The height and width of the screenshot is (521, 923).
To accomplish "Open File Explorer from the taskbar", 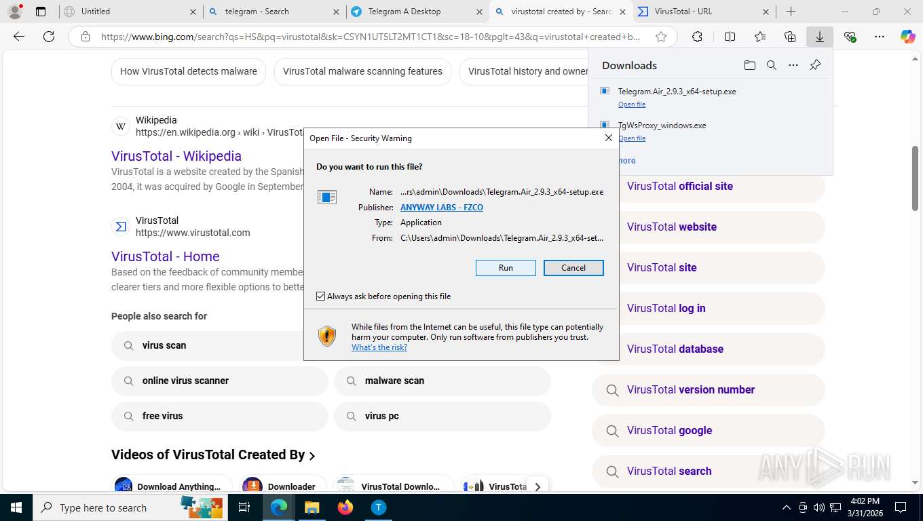I will [x=312, y=507].
